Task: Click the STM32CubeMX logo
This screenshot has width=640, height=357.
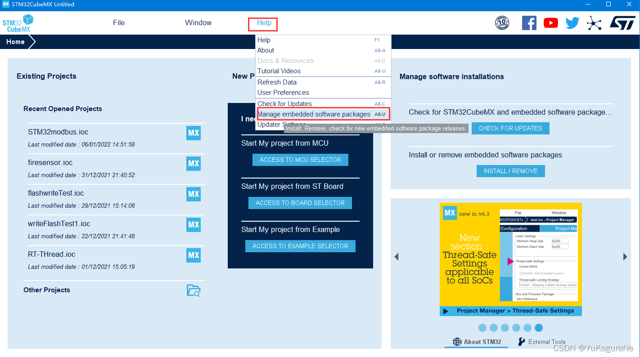Action: click(18, 23)
